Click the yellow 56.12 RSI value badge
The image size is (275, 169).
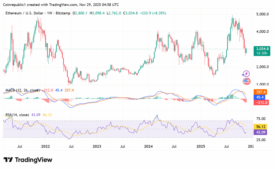point(260,126)
